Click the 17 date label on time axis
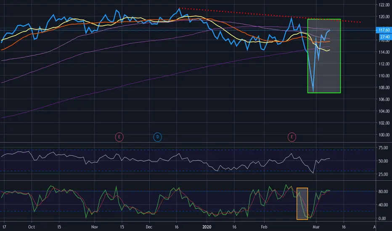392x231 pixels. click(4, 227)
